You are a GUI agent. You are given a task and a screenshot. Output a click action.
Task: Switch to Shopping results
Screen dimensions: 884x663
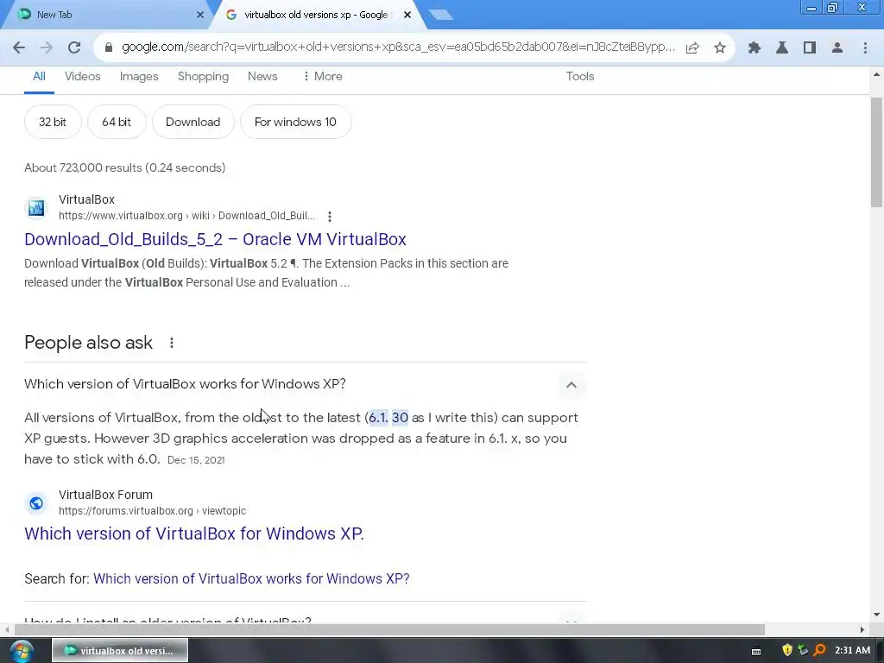(x=203, y=77)
